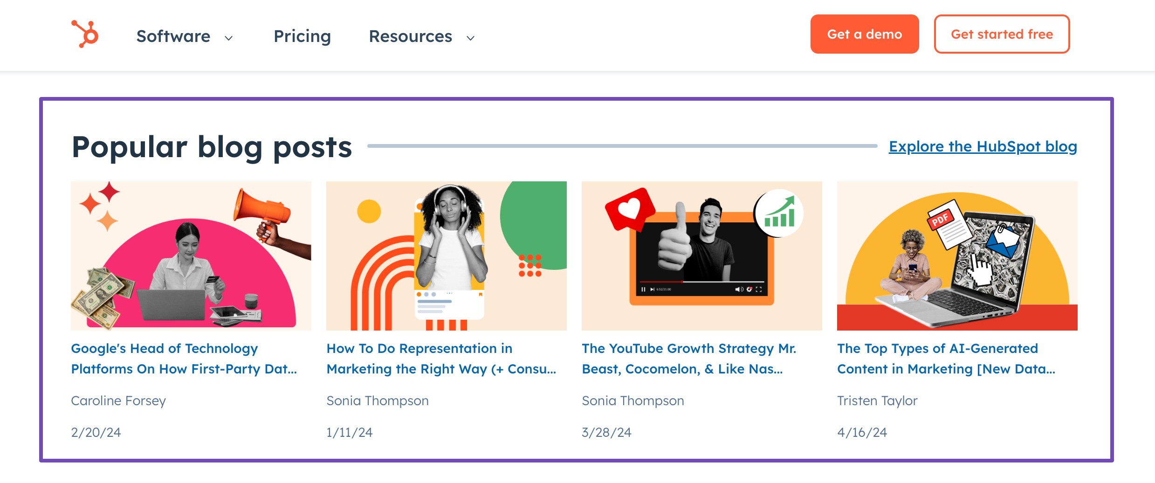Expand the Resources dropdown chevron
Screen dimensions: 1155x483
pyautogui.click(x=470, y=38)
